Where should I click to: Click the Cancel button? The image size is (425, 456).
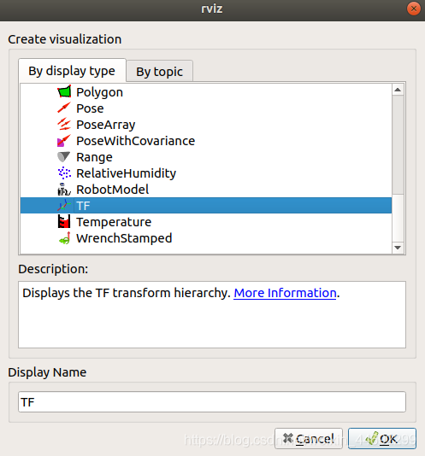click(x=309, y=439)
